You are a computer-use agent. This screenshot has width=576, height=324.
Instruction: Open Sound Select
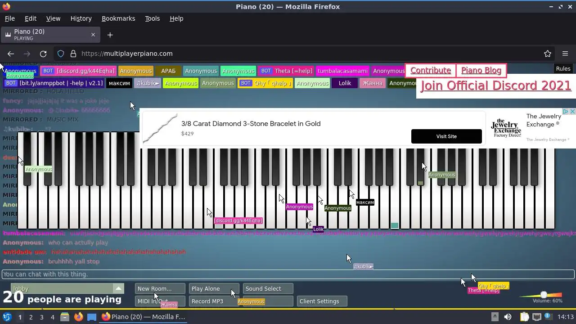(268, 288)
